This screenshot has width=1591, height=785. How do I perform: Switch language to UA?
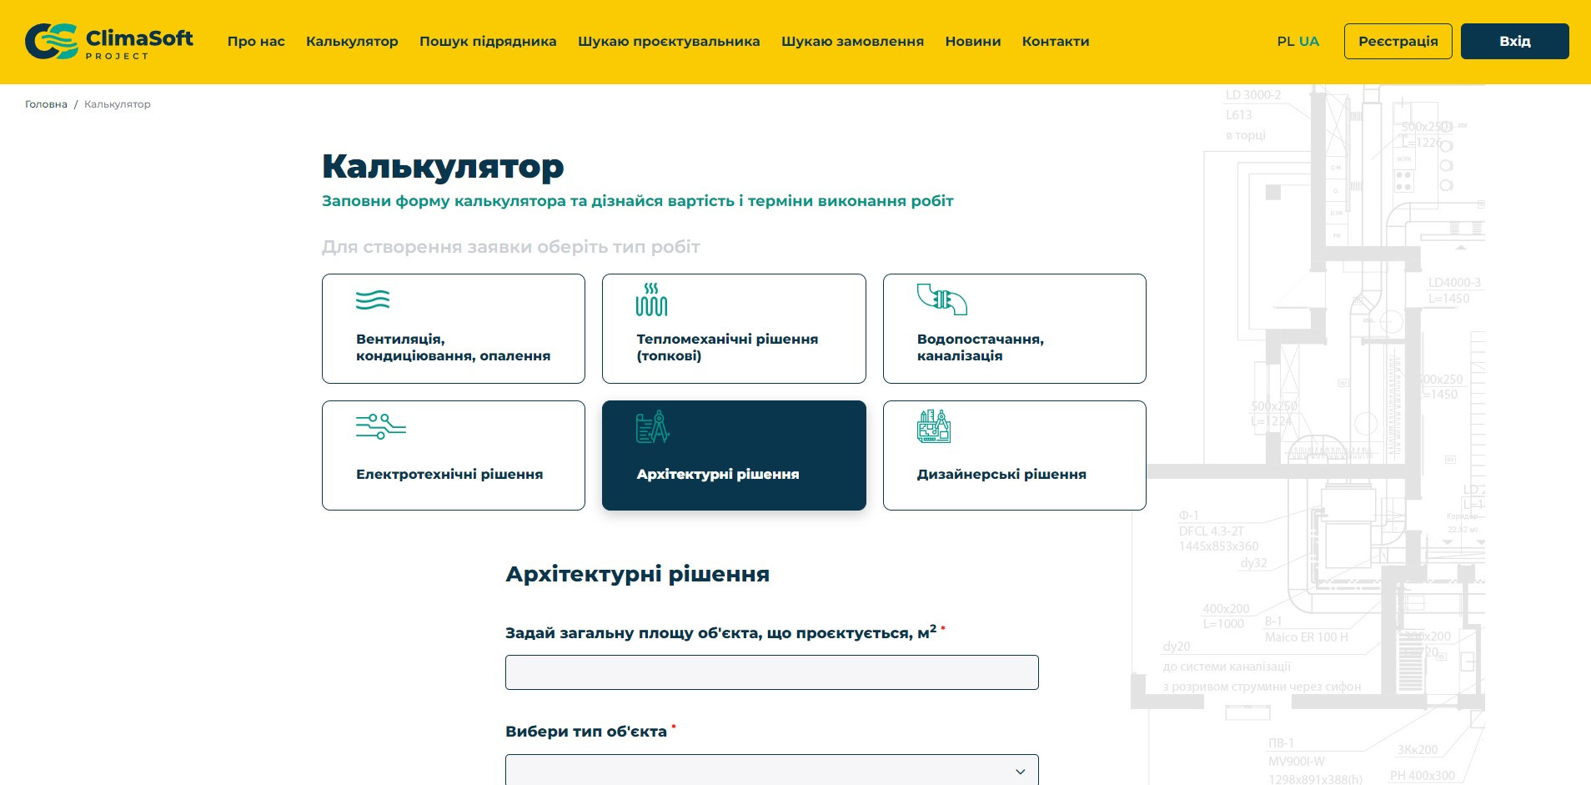click(x=1309, y=42)
